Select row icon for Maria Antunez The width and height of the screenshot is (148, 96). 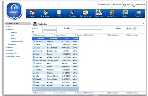pyautogui.click(x=34, y=82)
